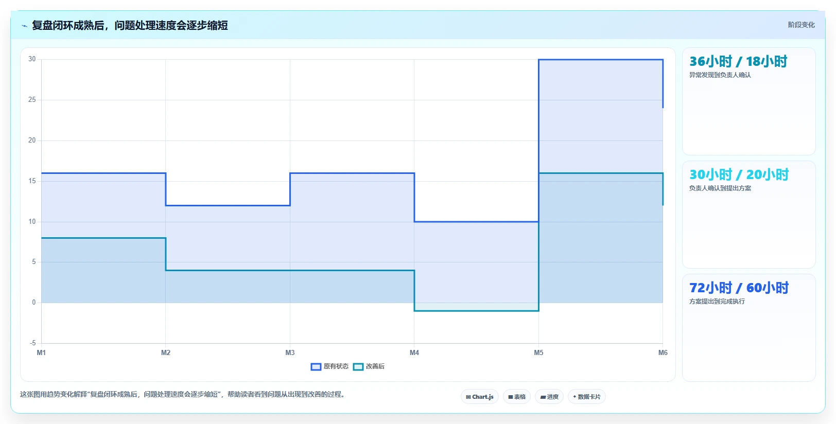Toggle the 改善后 legend label
836x424 pixels.
coord(375,367)
